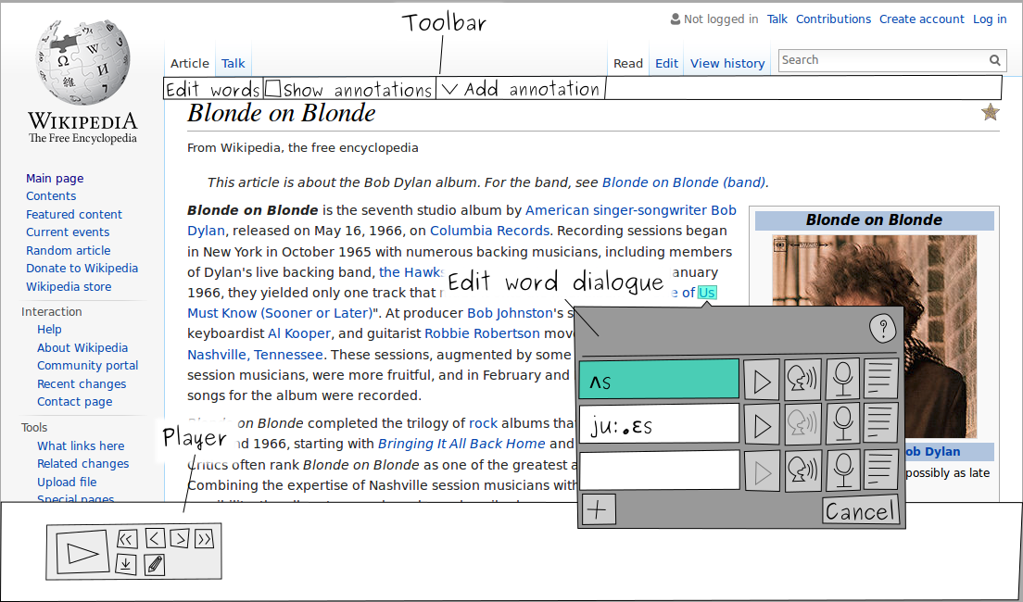Click the empty third pronunciation field
The image size is (1023, 602).
tap(659, 470)
